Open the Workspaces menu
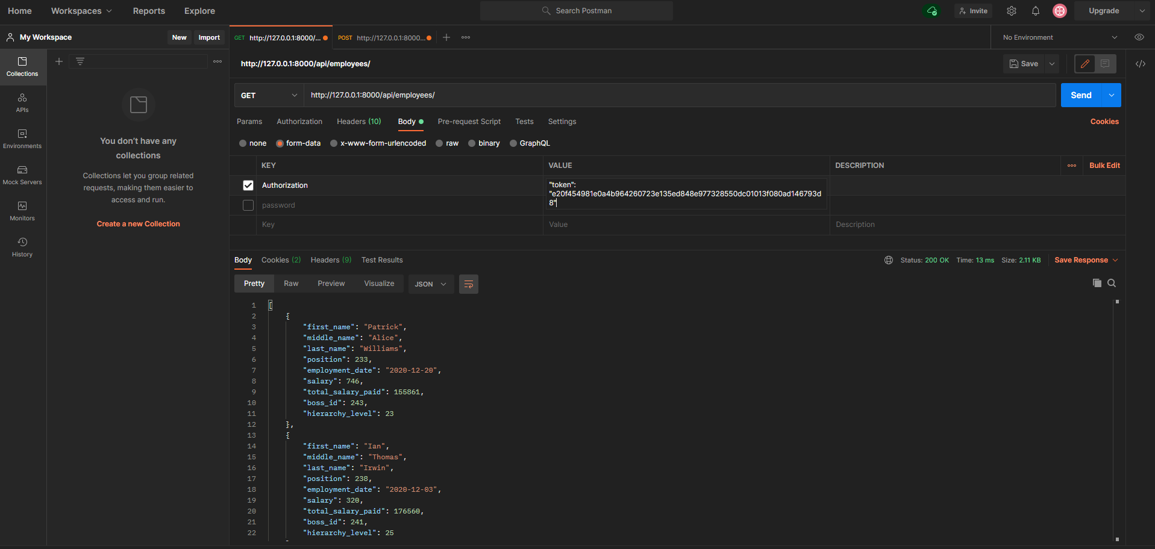 [x=81, y=11]
